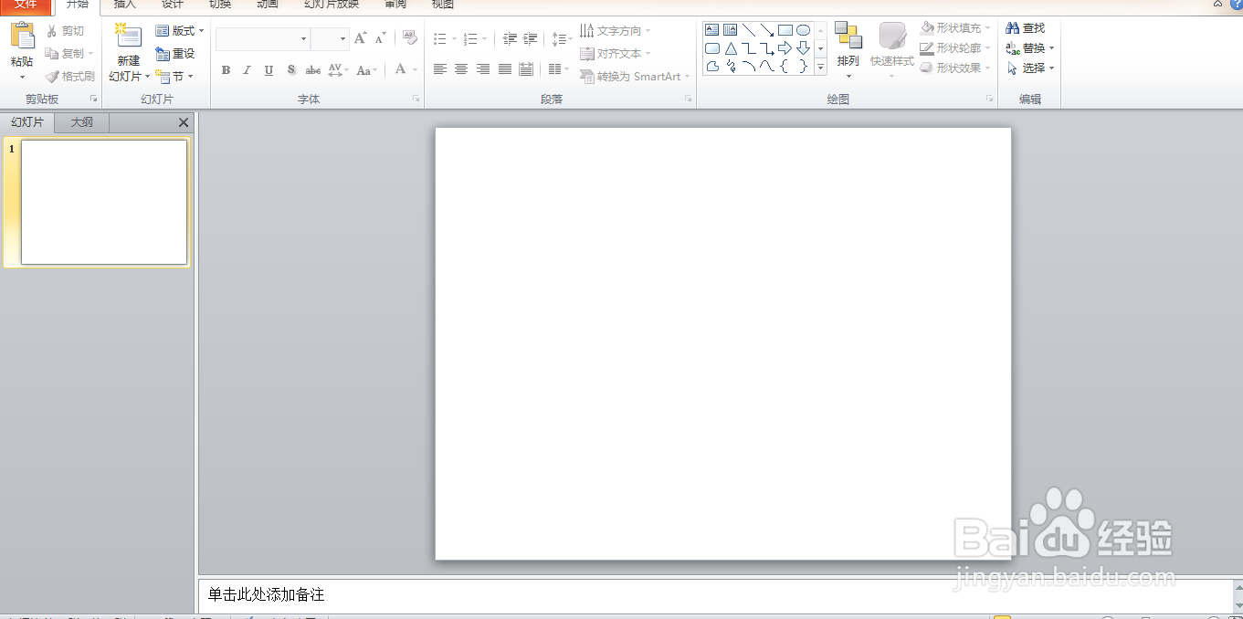Click the Cut (剪切) scissors button

65,31
